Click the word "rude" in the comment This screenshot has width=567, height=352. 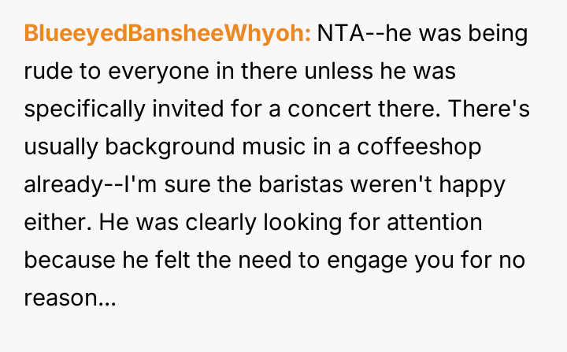pyautogui.click(x=46, y=72)
